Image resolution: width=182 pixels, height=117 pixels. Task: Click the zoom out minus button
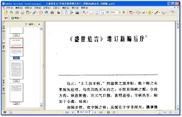108,12
